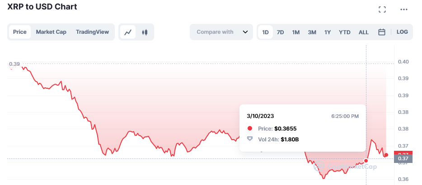The width and height of the screenshot is (422, 185).
Task: Click the XRP to USD Chart heading
Action: pos(42,7)
